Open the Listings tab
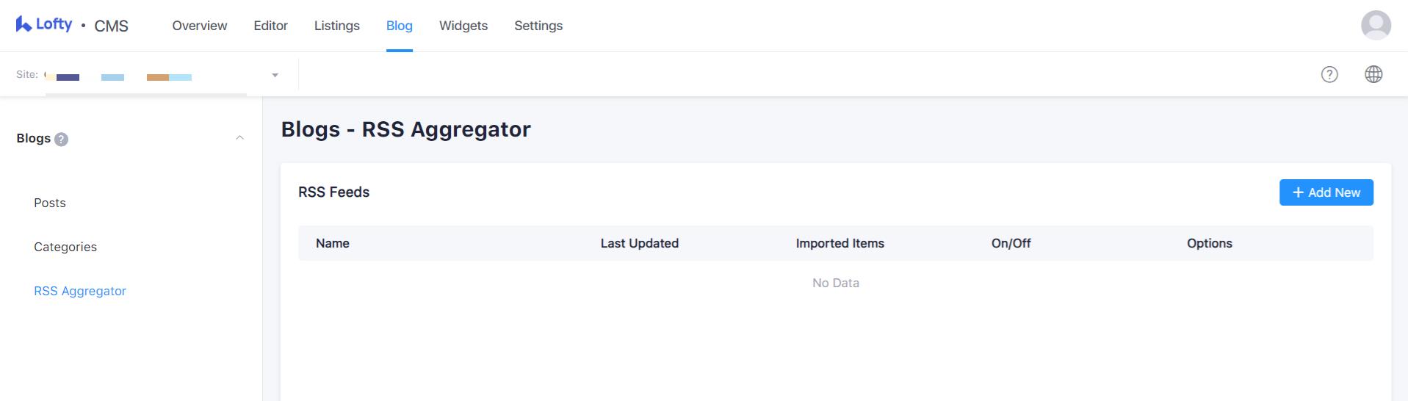The height and width of the screenshot is (401, 1408). click(336, 26)
